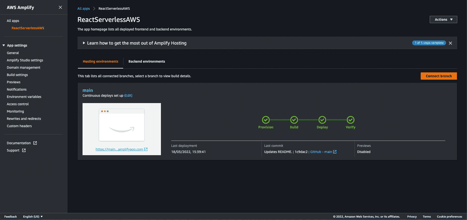This screenshot has height=220, width=467.
Task: Open Terms link in footer
Action: coord(427,216)
